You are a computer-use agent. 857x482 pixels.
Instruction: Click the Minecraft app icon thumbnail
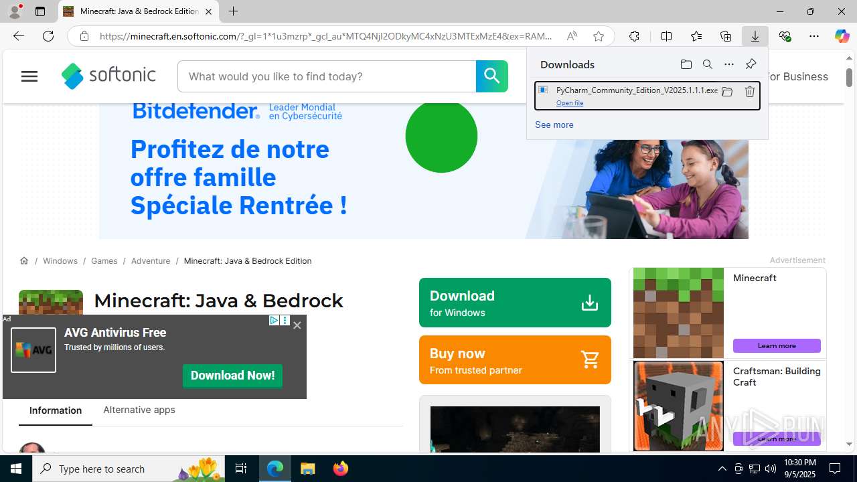pos(51,303)
